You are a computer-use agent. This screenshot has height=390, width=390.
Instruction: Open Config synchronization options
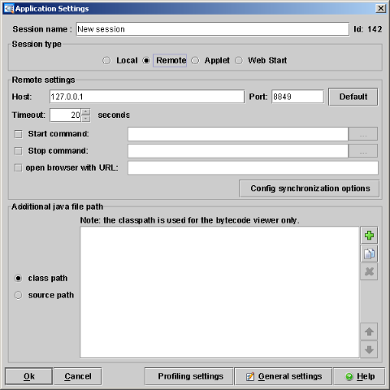(x=310, y=188)
